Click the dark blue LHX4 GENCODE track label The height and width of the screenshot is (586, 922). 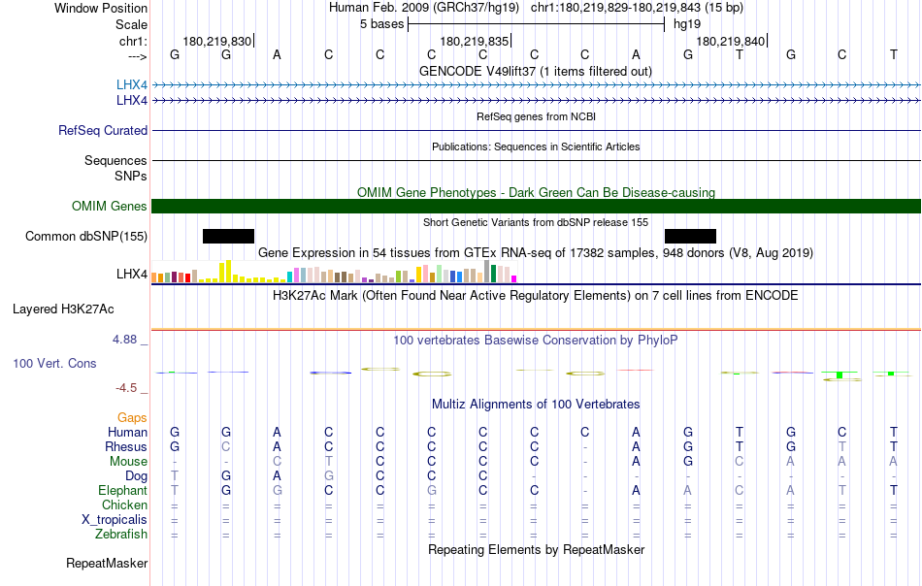(132, 101)
